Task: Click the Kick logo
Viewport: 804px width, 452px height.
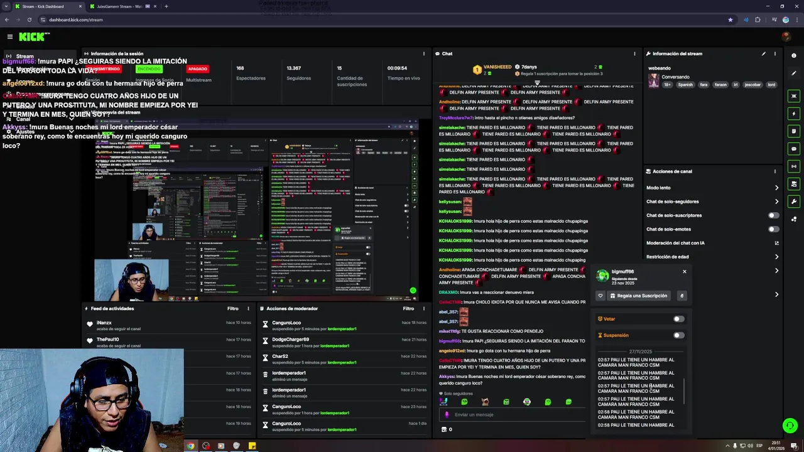Action: (x=33, y=37)
